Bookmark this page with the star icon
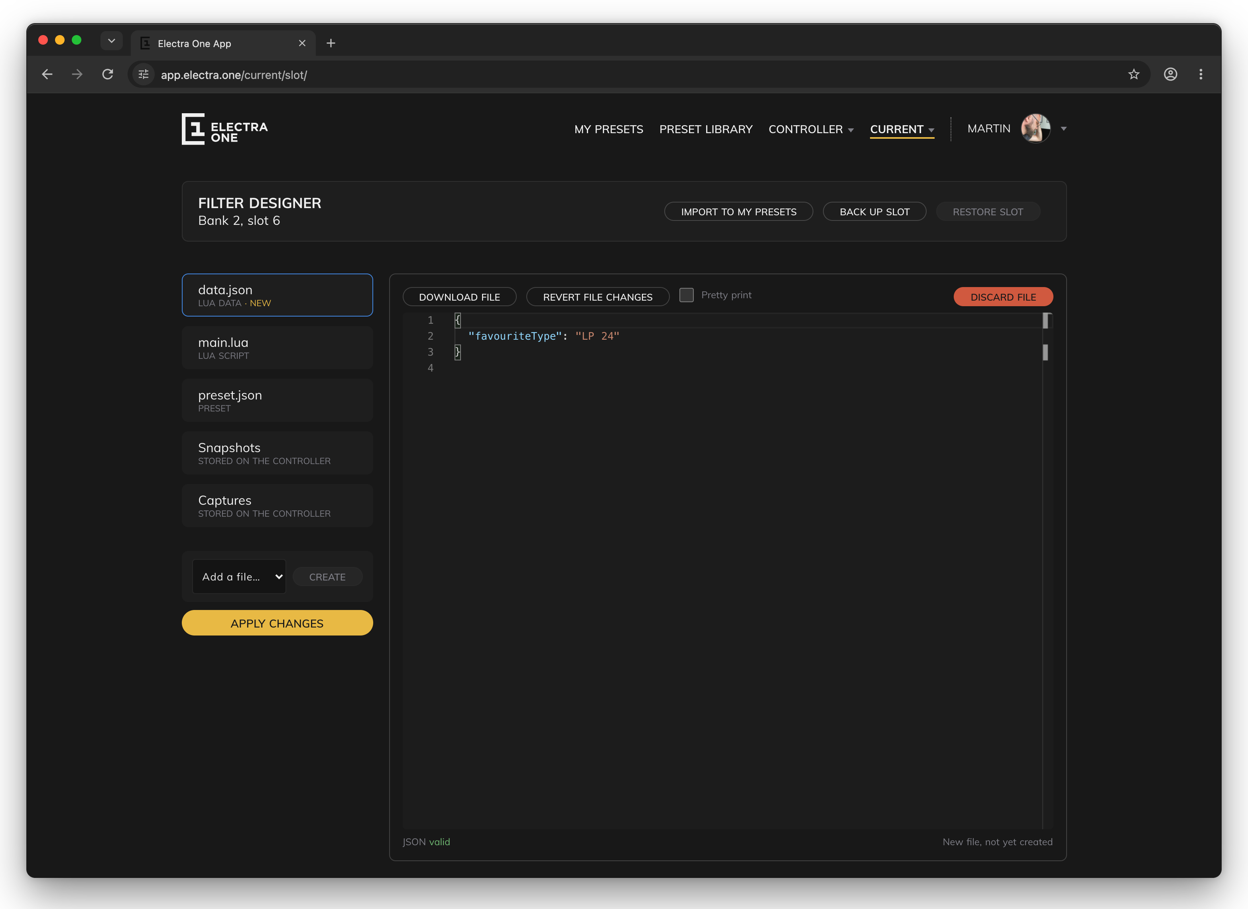 pyautogui.click(x=1134, y=74)
